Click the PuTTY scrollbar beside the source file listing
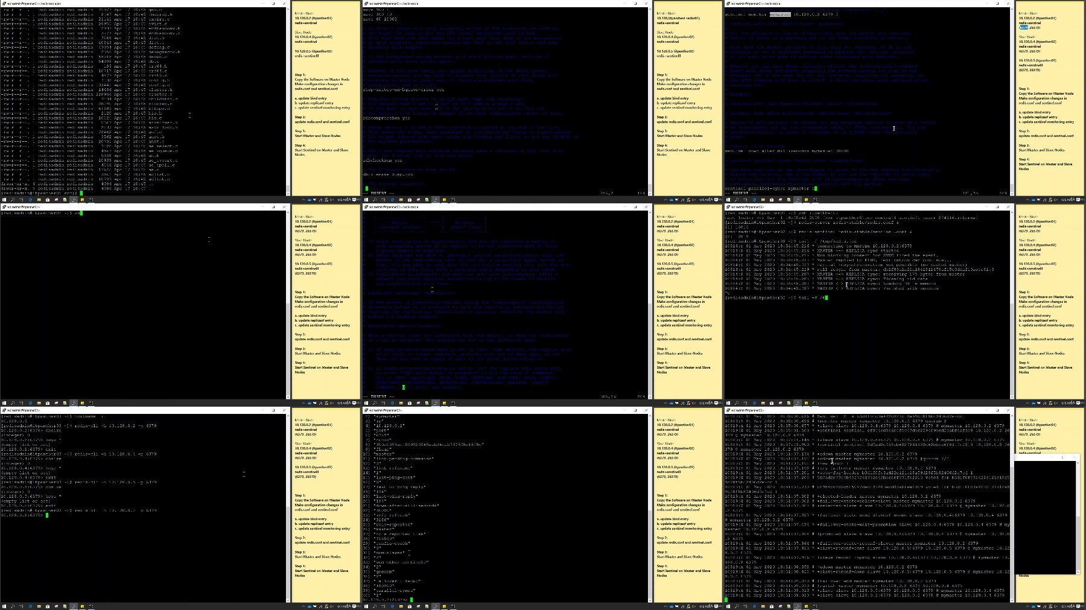Image resolution: width=1086 pixels, height=610 pixels. point(288,100)
